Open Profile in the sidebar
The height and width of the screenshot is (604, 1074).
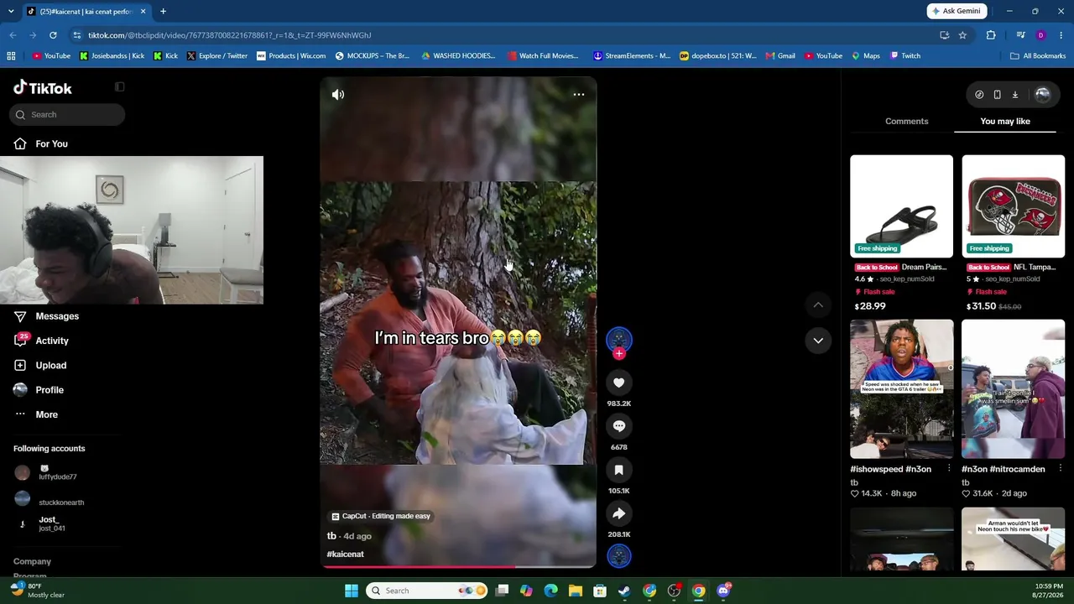(x=50, y=390)
